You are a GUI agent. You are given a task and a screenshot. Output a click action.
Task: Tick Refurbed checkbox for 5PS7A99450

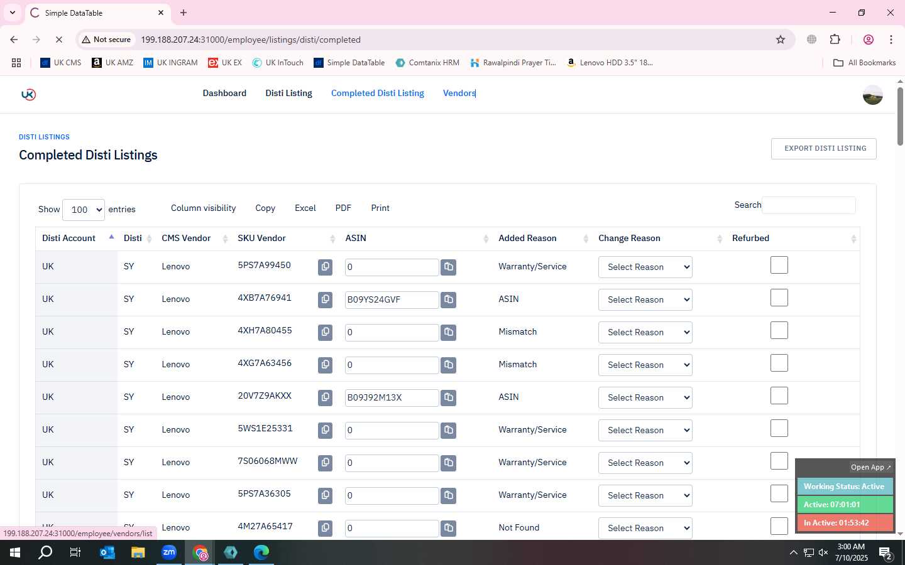(779, 265)
